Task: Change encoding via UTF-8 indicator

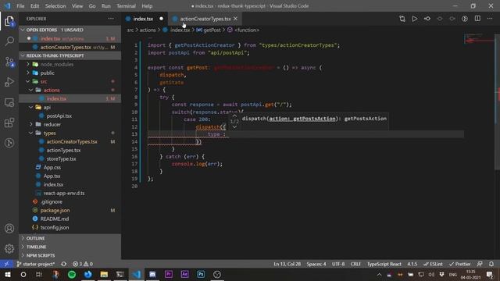Action: click(x=338, y=264)
